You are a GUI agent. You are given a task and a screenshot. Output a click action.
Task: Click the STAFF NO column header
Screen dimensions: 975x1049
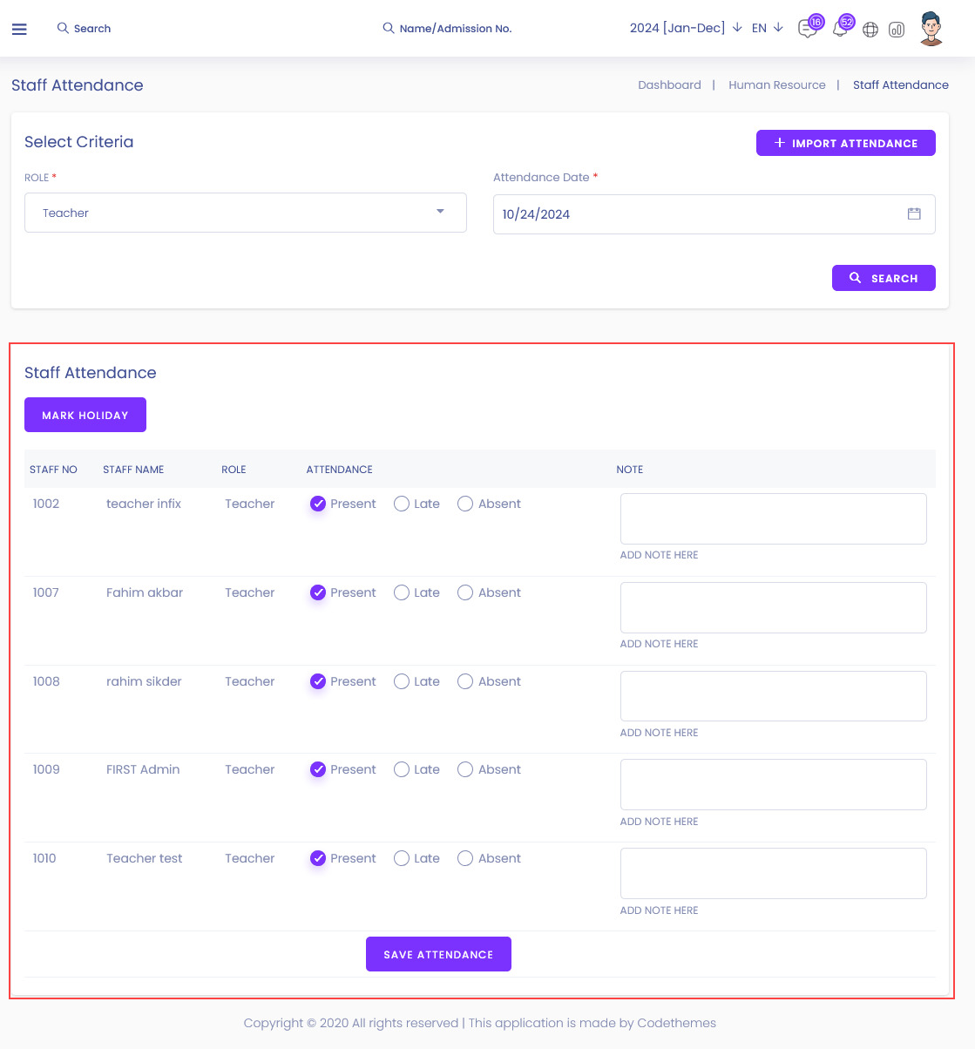pyautogui.click(x=53, y=470)
